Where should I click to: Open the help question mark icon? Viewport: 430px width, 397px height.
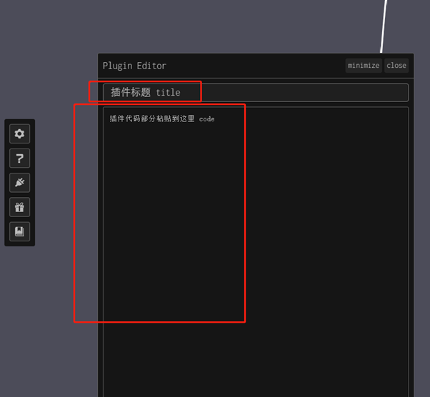click(19, 159)
